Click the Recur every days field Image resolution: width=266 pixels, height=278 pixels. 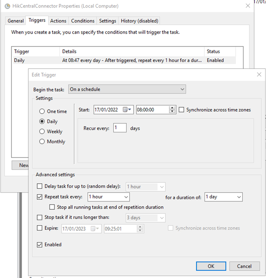click(x=119, y=128)
